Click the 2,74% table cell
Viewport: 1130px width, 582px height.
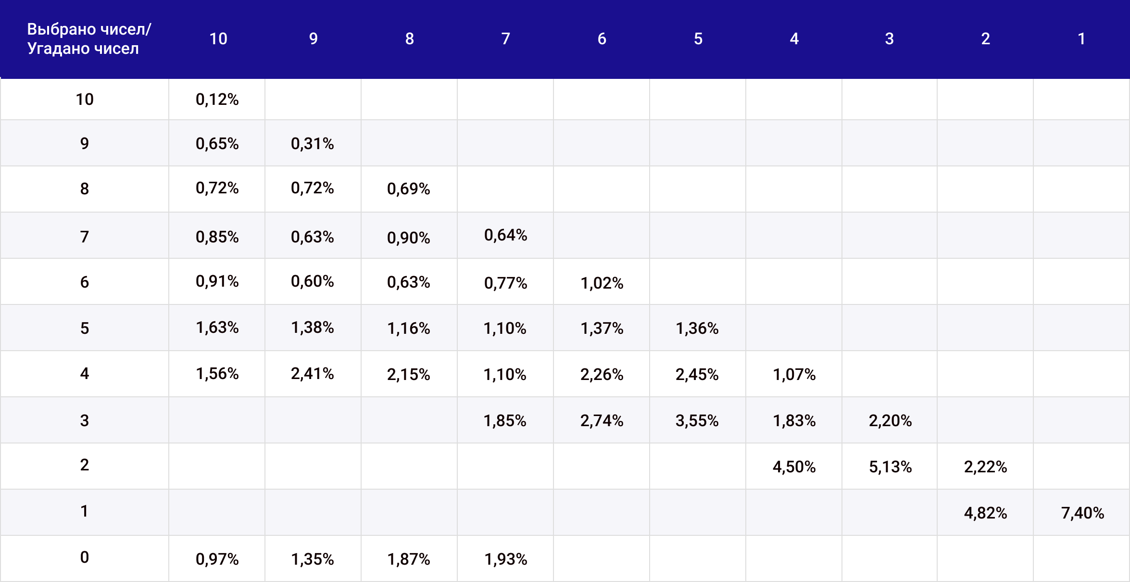[602, 421]
